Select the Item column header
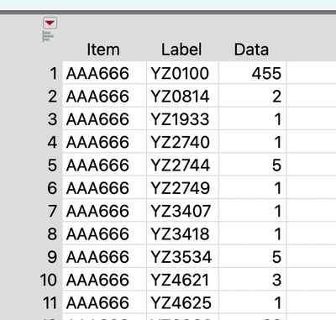336x320 pixels. 103,50
